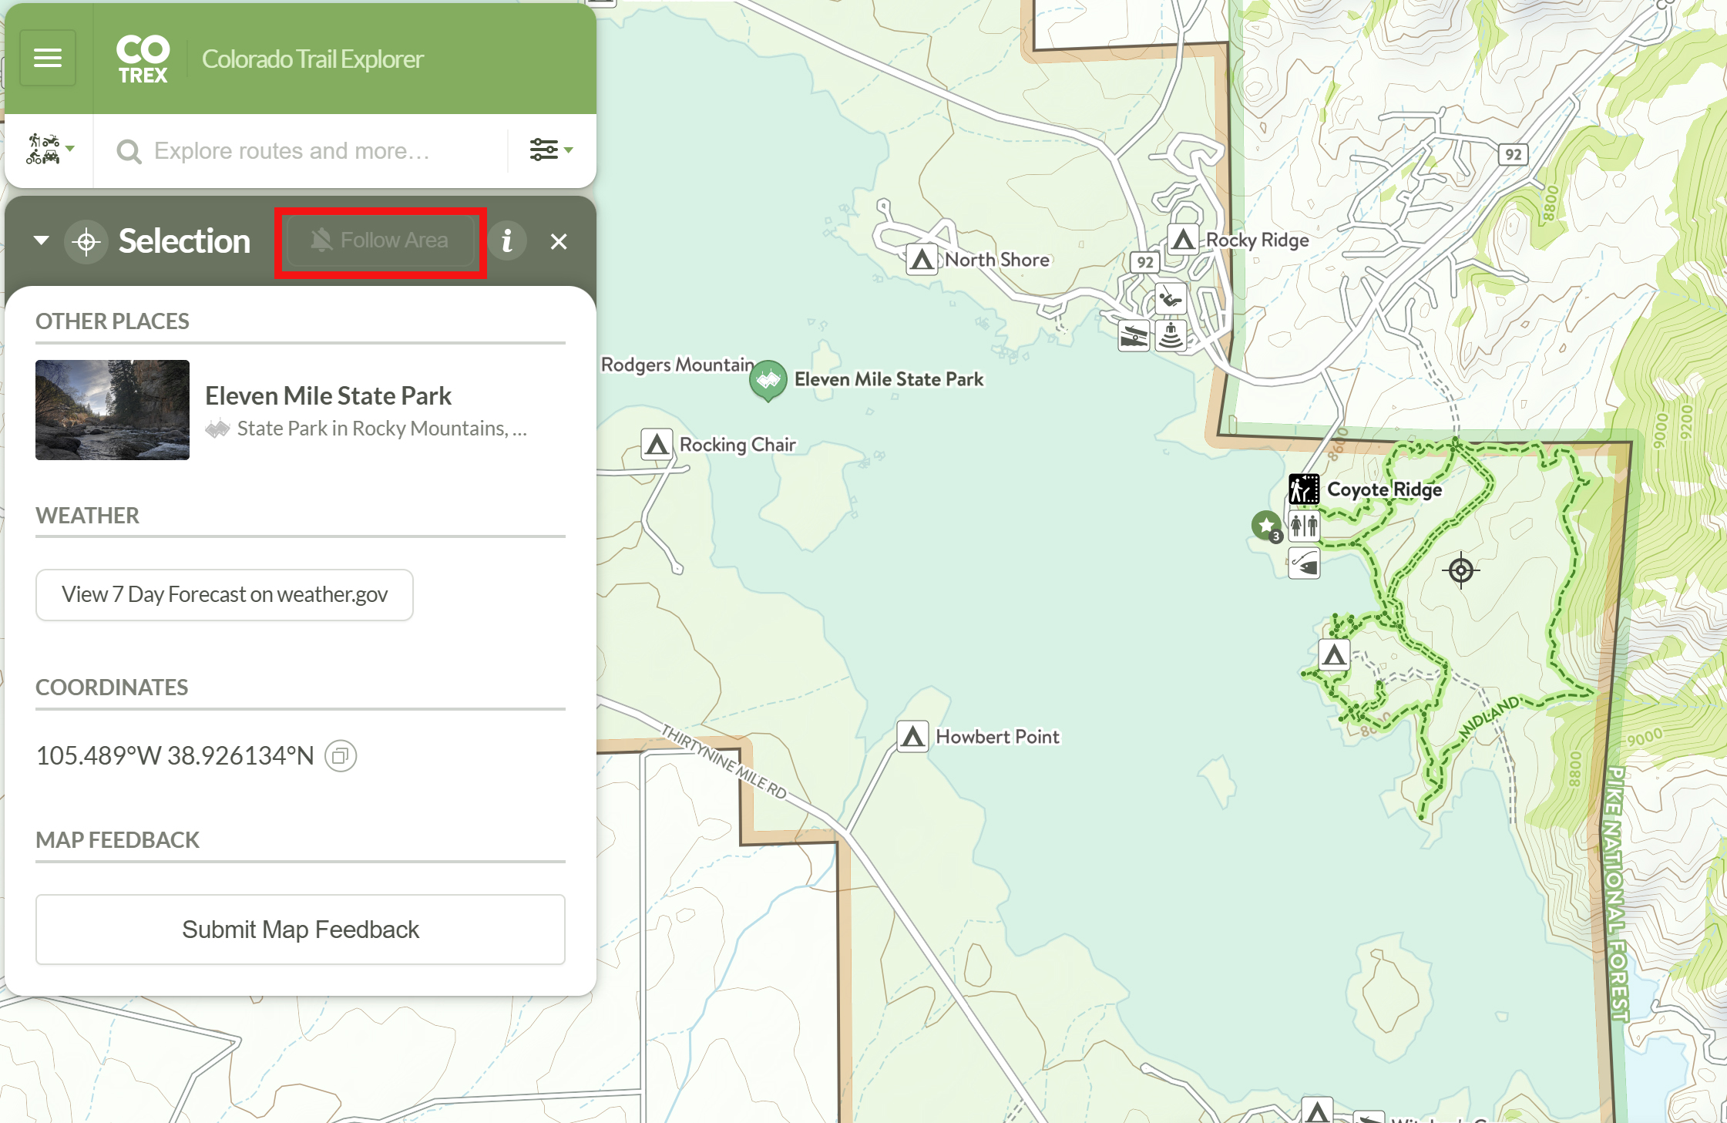Click the Selection crosshair target icon

tap(86, 242)
